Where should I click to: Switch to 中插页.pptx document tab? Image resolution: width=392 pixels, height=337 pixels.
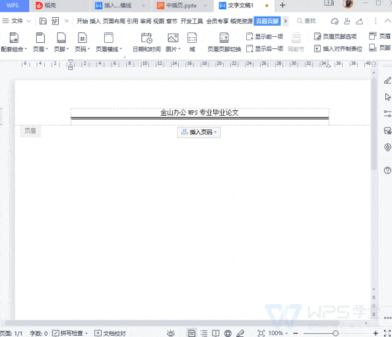[181, 6]
